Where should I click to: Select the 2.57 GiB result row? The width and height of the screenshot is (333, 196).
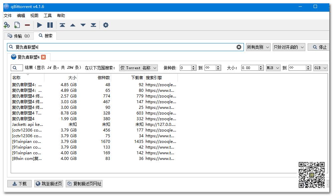[94, 96]
